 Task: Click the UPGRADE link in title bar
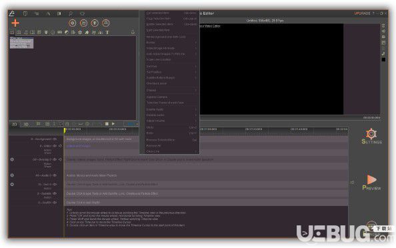pos(362,13)
